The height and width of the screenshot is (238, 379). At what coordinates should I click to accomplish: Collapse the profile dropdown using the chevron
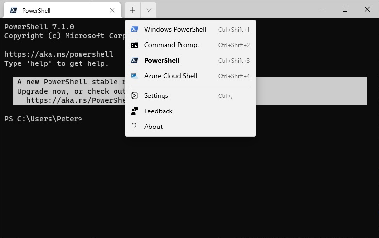click(x=148, y=10)
